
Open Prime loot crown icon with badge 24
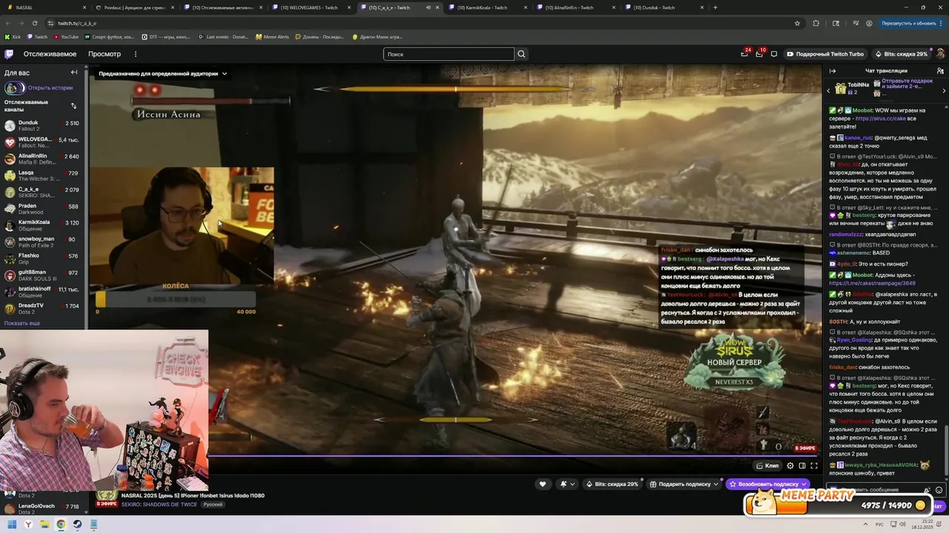(x=744, y=54)
